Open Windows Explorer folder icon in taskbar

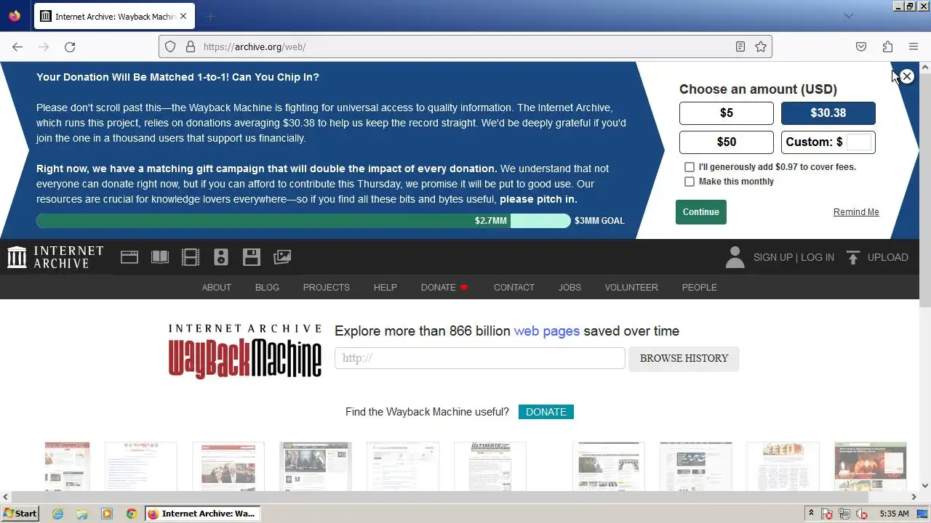point(82,514)
